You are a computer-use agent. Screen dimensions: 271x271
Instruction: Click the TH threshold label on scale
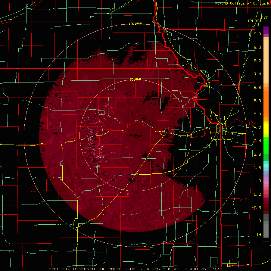[259, 235]
